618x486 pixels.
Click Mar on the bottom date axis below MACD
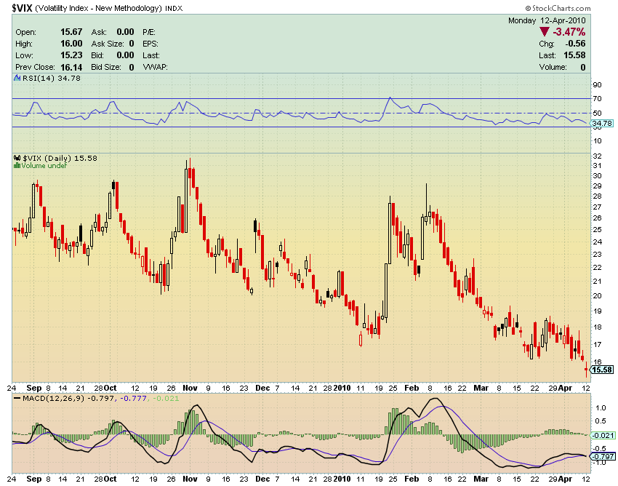point(481,479)
